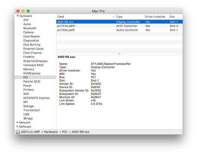Open USB in the sidebar
The height and width of the screenshot is (155, 197).
coord(26,114)
